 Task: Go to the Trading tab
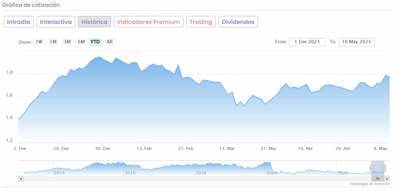point(201,22)
